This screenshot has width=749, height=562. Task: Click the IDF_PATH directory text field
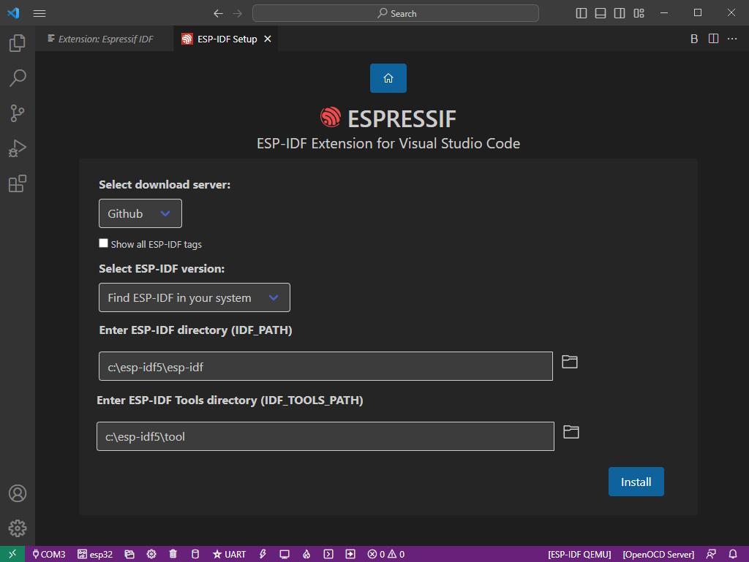point(325,366)
